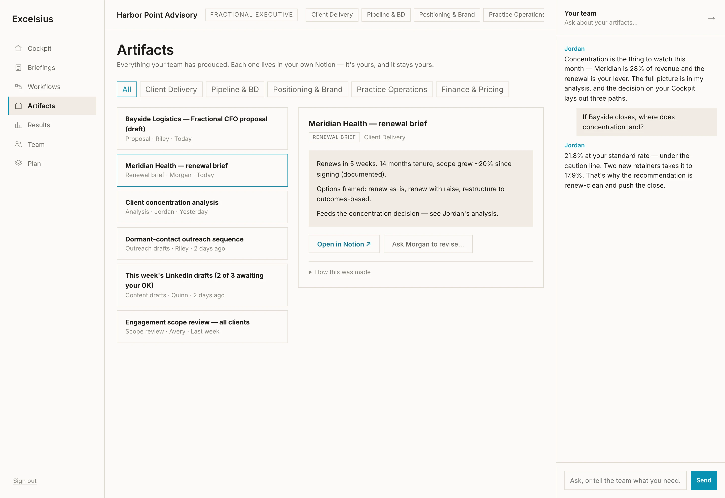
Task: Open Bayside Logistics CFO proposal card
Action: 202,129
